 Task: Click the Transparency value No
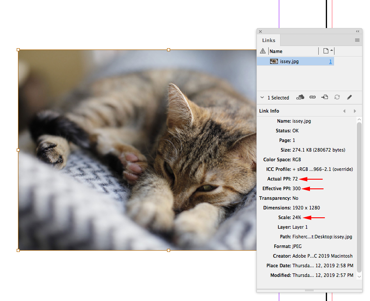295,198
